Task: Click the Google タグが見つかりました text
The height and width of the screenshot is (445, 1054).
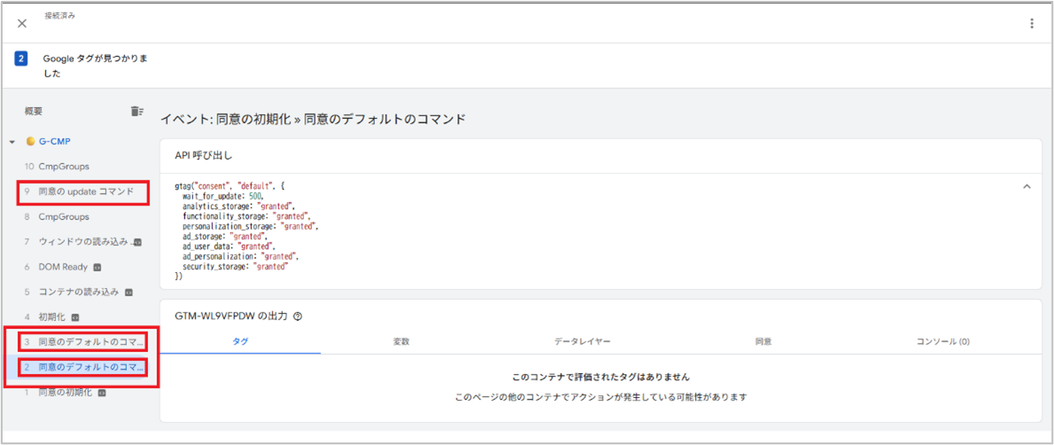Action: tap(96, 66)
